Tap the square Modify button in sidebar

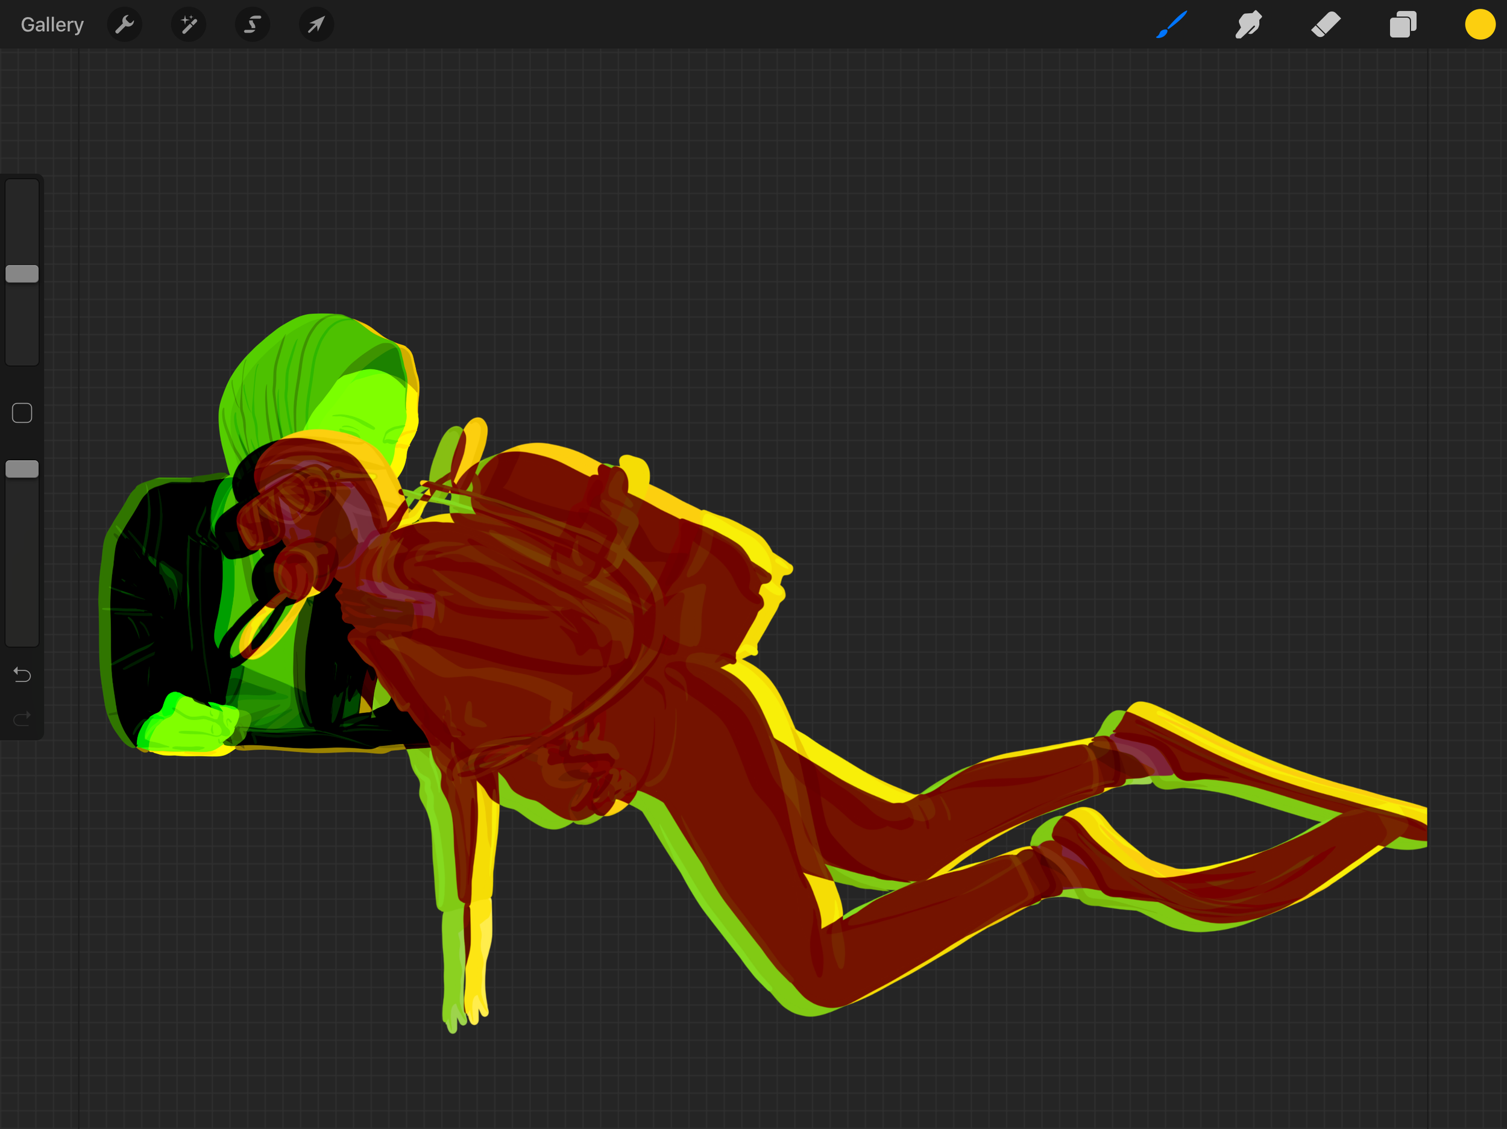(x=22, y=413)
